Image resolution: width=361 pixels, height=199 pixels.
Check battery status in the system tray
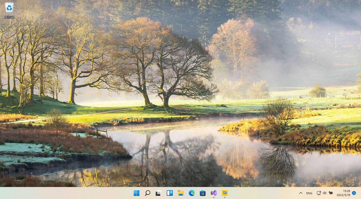pyautogui.click(x=330, y=193)
